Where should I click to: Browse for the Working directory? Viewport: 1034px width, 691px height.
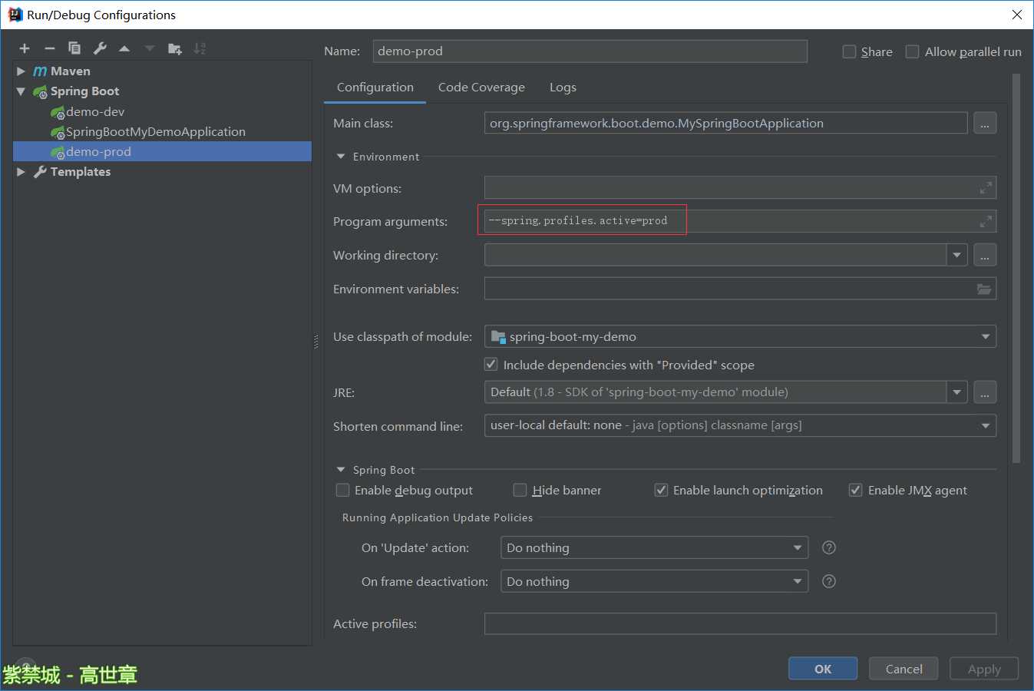click(985, 255)
